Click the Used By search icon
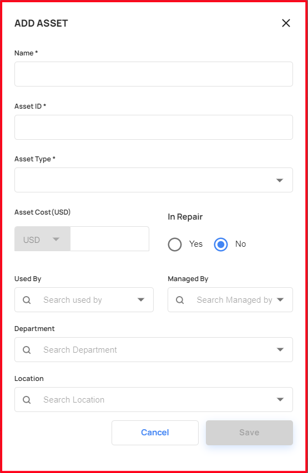Image resolution: width=308 pixels, height=473 pixels. pyautogui.click(x=27, y=300)
